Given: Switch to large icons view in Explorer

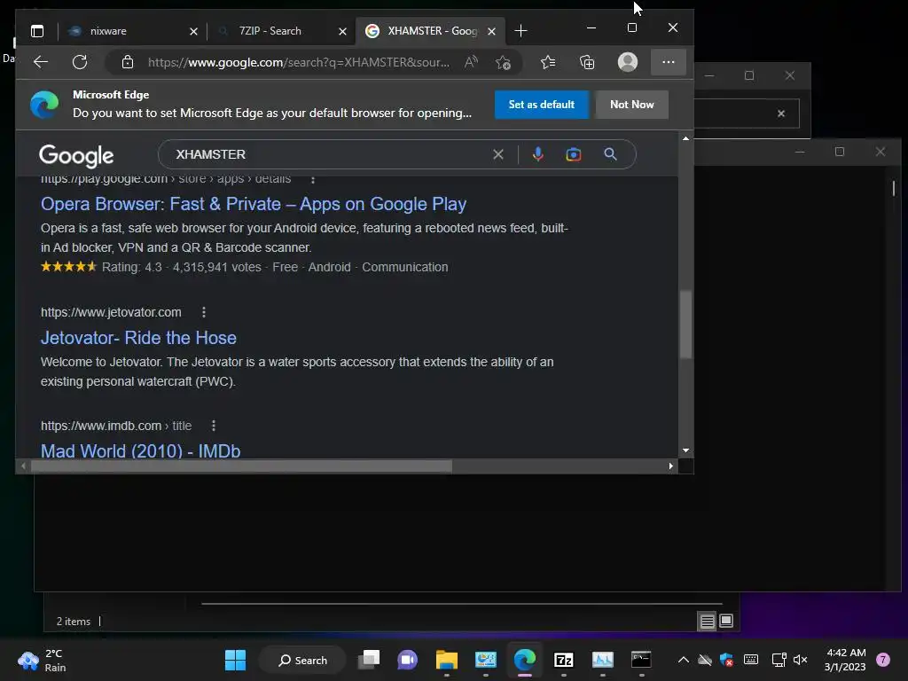Looking at the screenshot, I should [x=725, y=622].
